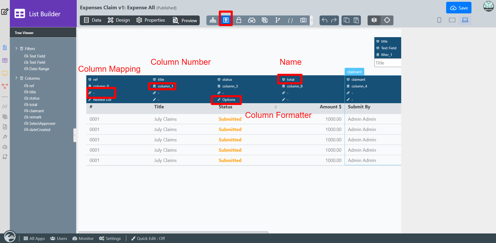Click the horizontal scrollbar at canvas bottom
The height and width of the screenshot is (243, 496).
[173, 232]
